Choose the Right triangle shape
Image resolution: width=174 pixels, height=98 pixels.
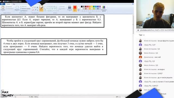point(45,8)
